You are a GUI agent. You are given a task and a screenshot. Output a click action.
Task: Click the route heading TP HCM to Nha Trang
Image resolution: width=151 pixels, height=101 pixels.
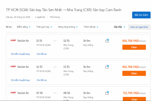pyautogui.click(x=64, y=10)
